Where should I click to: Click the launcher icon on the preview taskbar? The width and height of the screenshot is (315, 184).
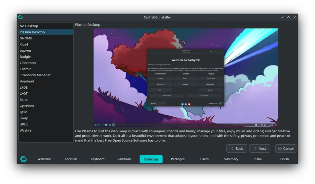(x=95, y=125)
